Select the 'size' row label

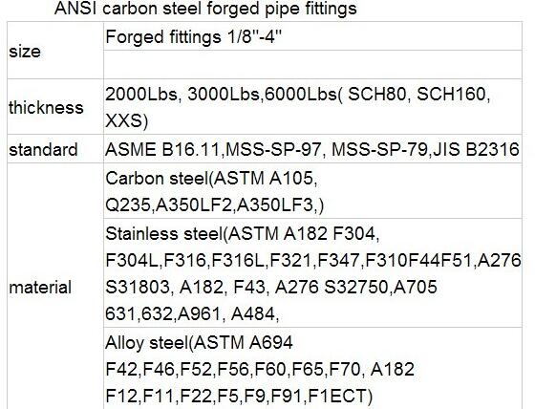click(x=25, y=52)
